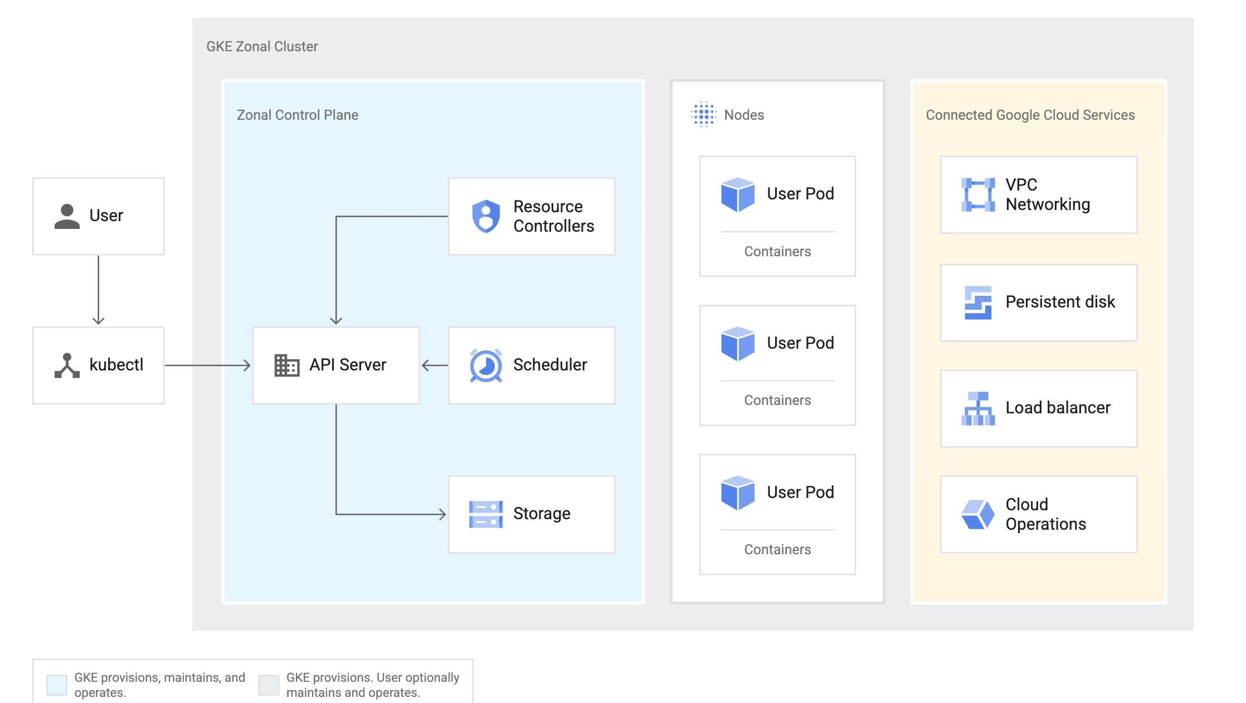Click the User person icon
The height and width of the screenshot is (703, 1246).
click(67, 216)
